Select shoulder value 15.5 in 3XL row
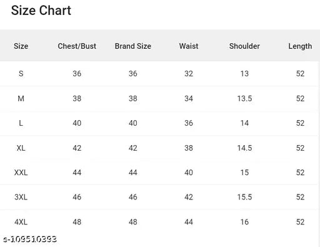320x247 pixels. (x=244, y=197)
